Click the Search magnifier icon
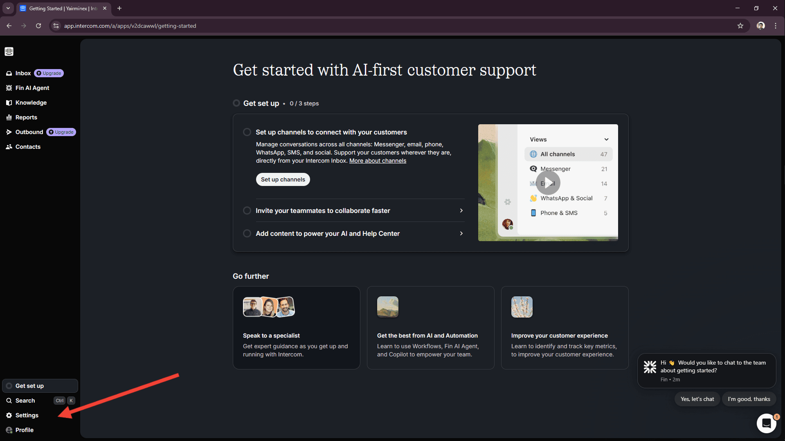The image size is (785, 441). tap(9, 401)
